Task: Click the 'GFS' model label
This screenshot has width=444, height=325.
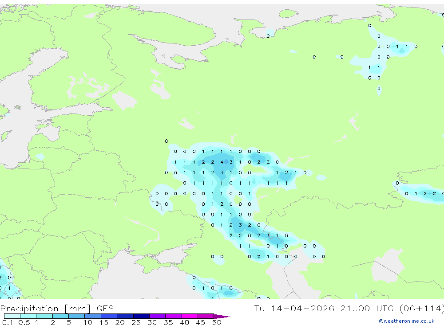Action: tap(105, 308)
